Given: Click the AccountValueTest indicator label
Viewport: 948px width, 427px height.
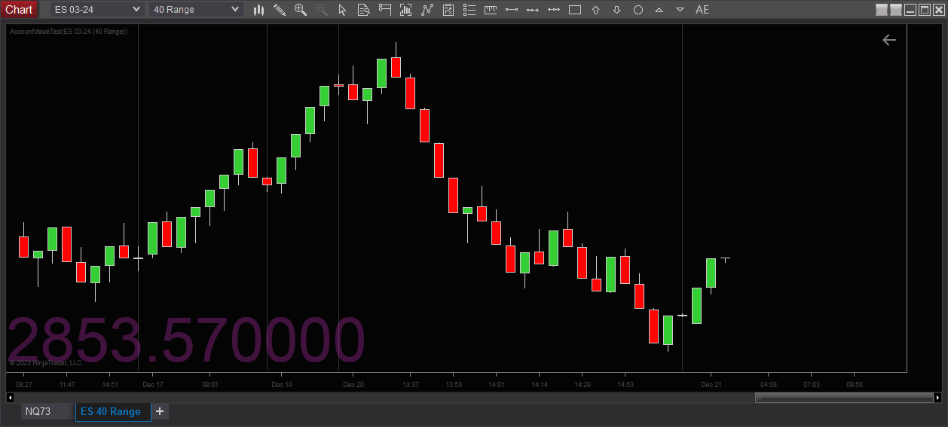Looking at the screenshot, I should 69,32.
